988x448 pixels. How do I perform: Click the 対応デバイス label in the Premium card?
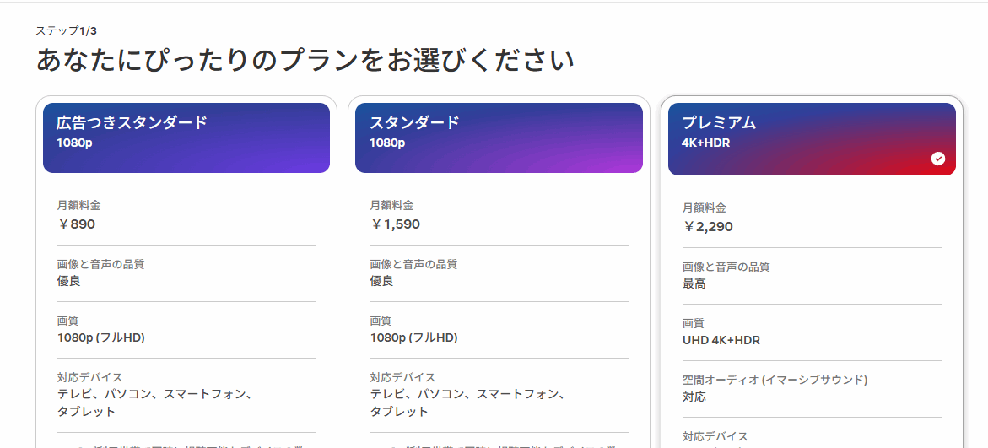pos(715,436)
